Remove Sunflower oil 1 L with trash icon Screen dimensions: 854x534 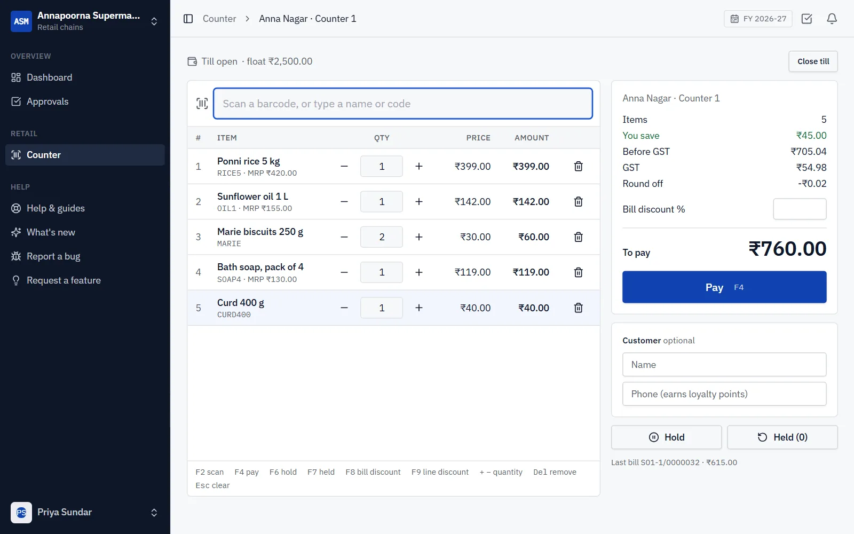click(578, 202)
